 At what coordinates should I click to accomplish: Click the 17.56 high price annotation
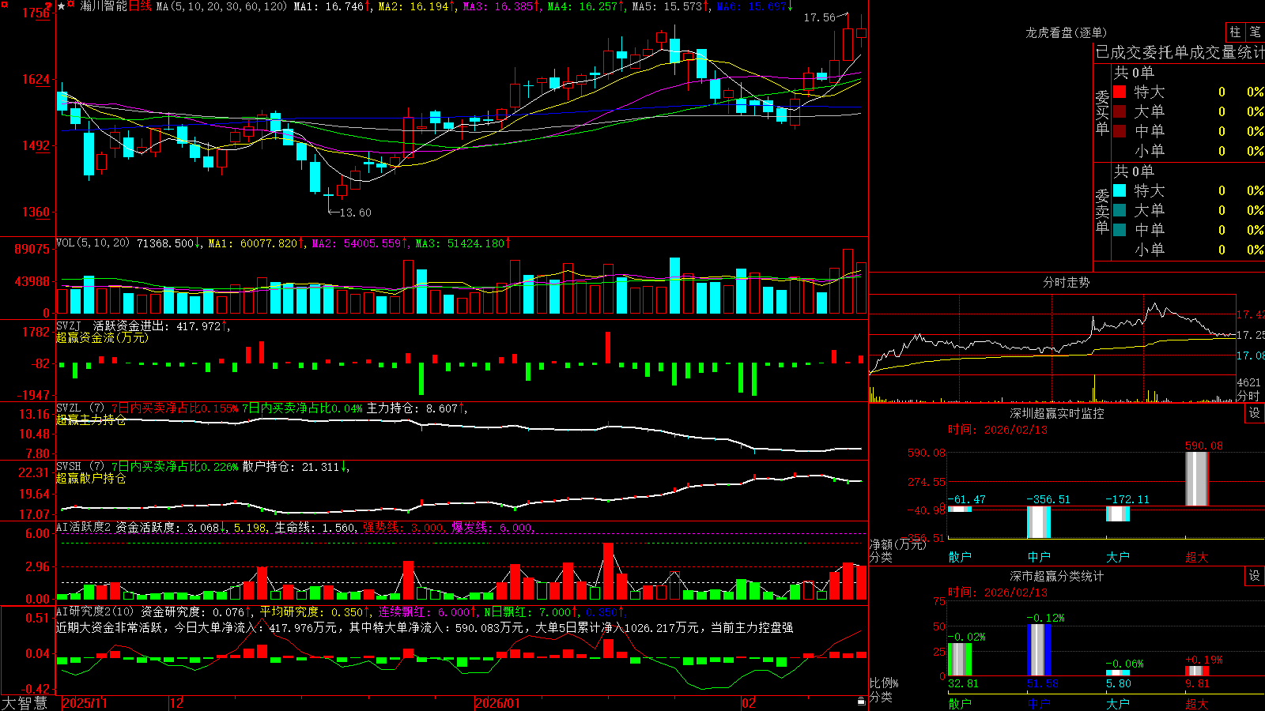pyautogui.click(x=819, y=17)
